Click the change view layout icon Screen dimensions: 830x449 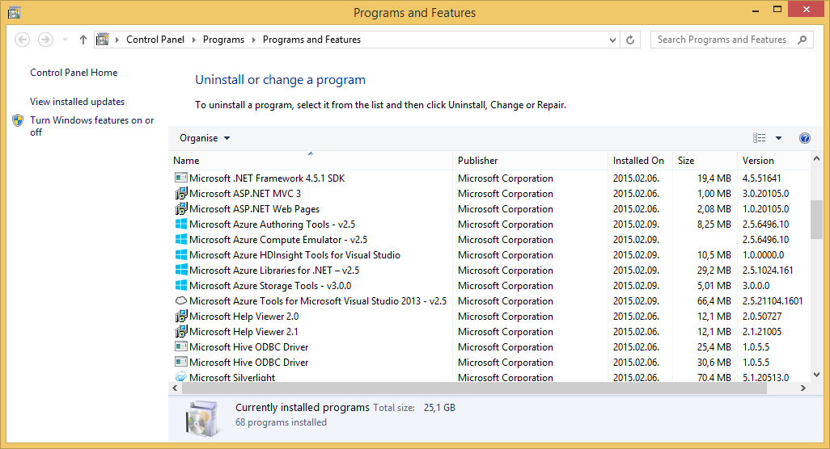[759, 138]
